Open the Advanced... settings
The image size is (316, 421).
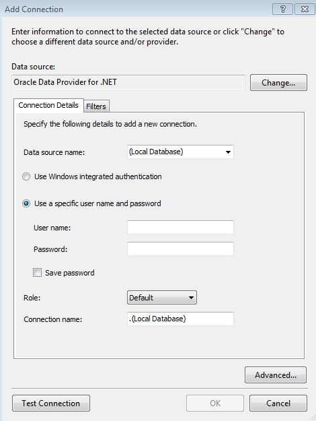pyautogui.click(x=276, y=375)
